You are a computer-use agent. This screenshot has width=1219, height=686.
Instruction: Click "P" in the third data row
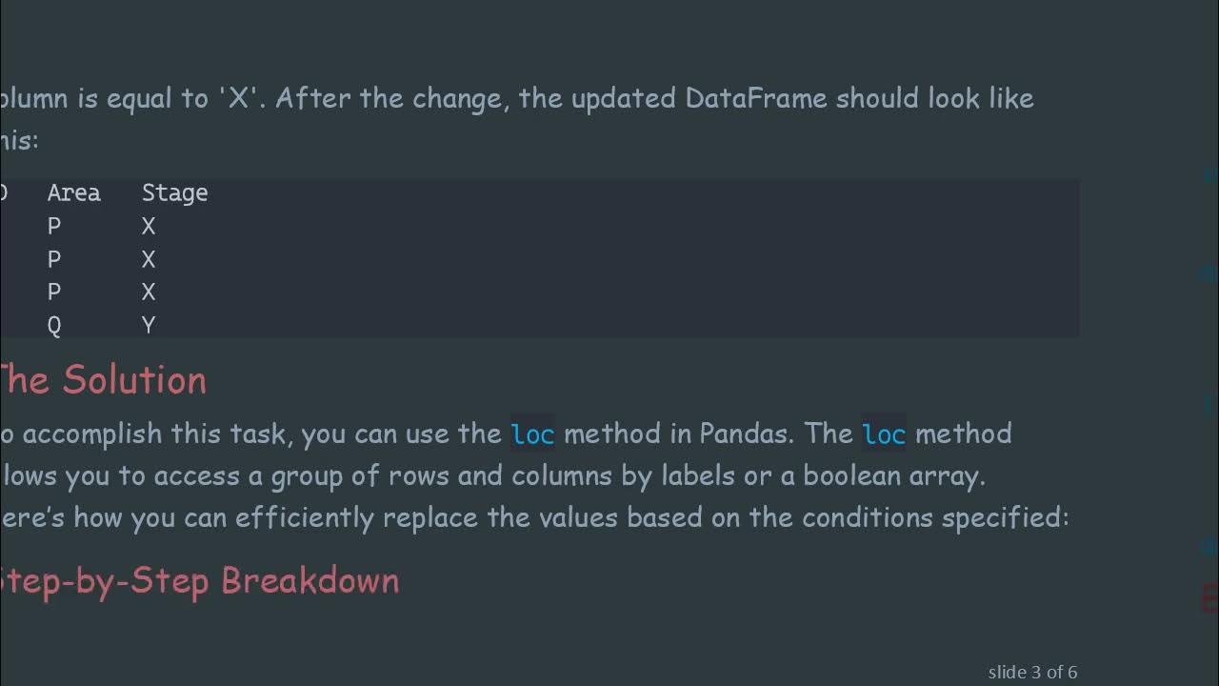click(54, 293)
